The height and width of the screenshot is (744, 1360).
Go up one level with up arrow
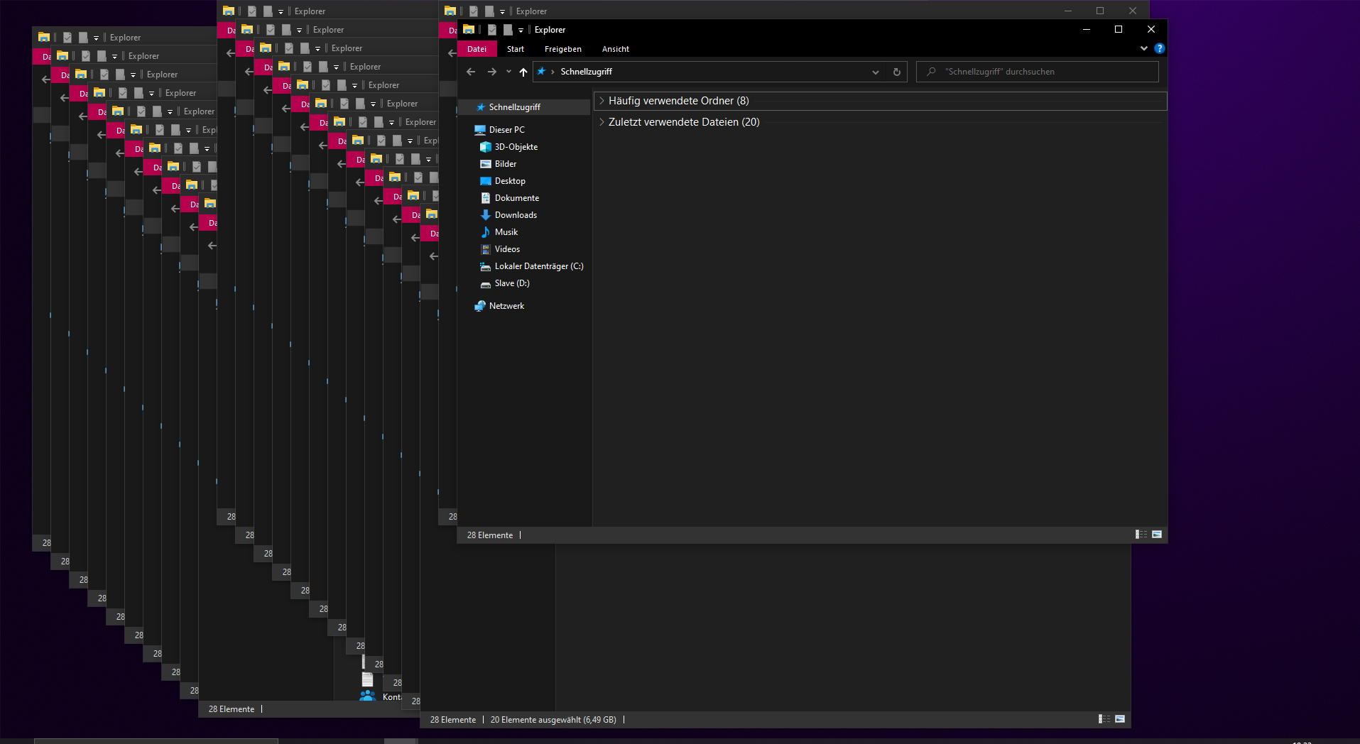coord(523,72)
